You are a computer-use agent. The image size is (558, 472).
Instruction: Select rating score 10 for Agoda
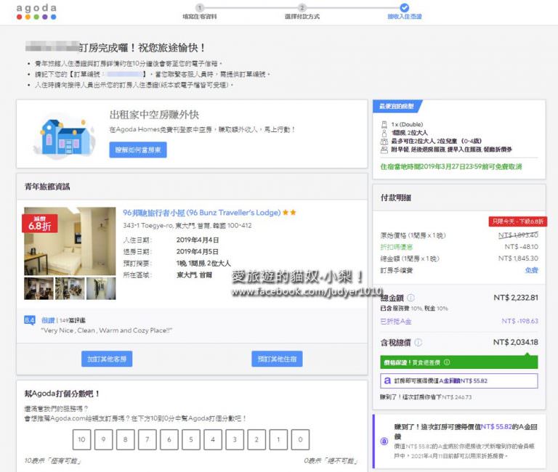pos(83,439)
